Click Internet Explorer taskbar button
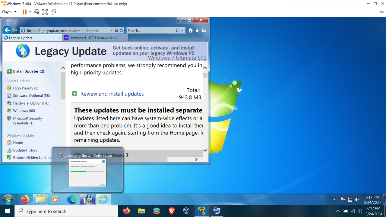386x217 pixels. 103,199
